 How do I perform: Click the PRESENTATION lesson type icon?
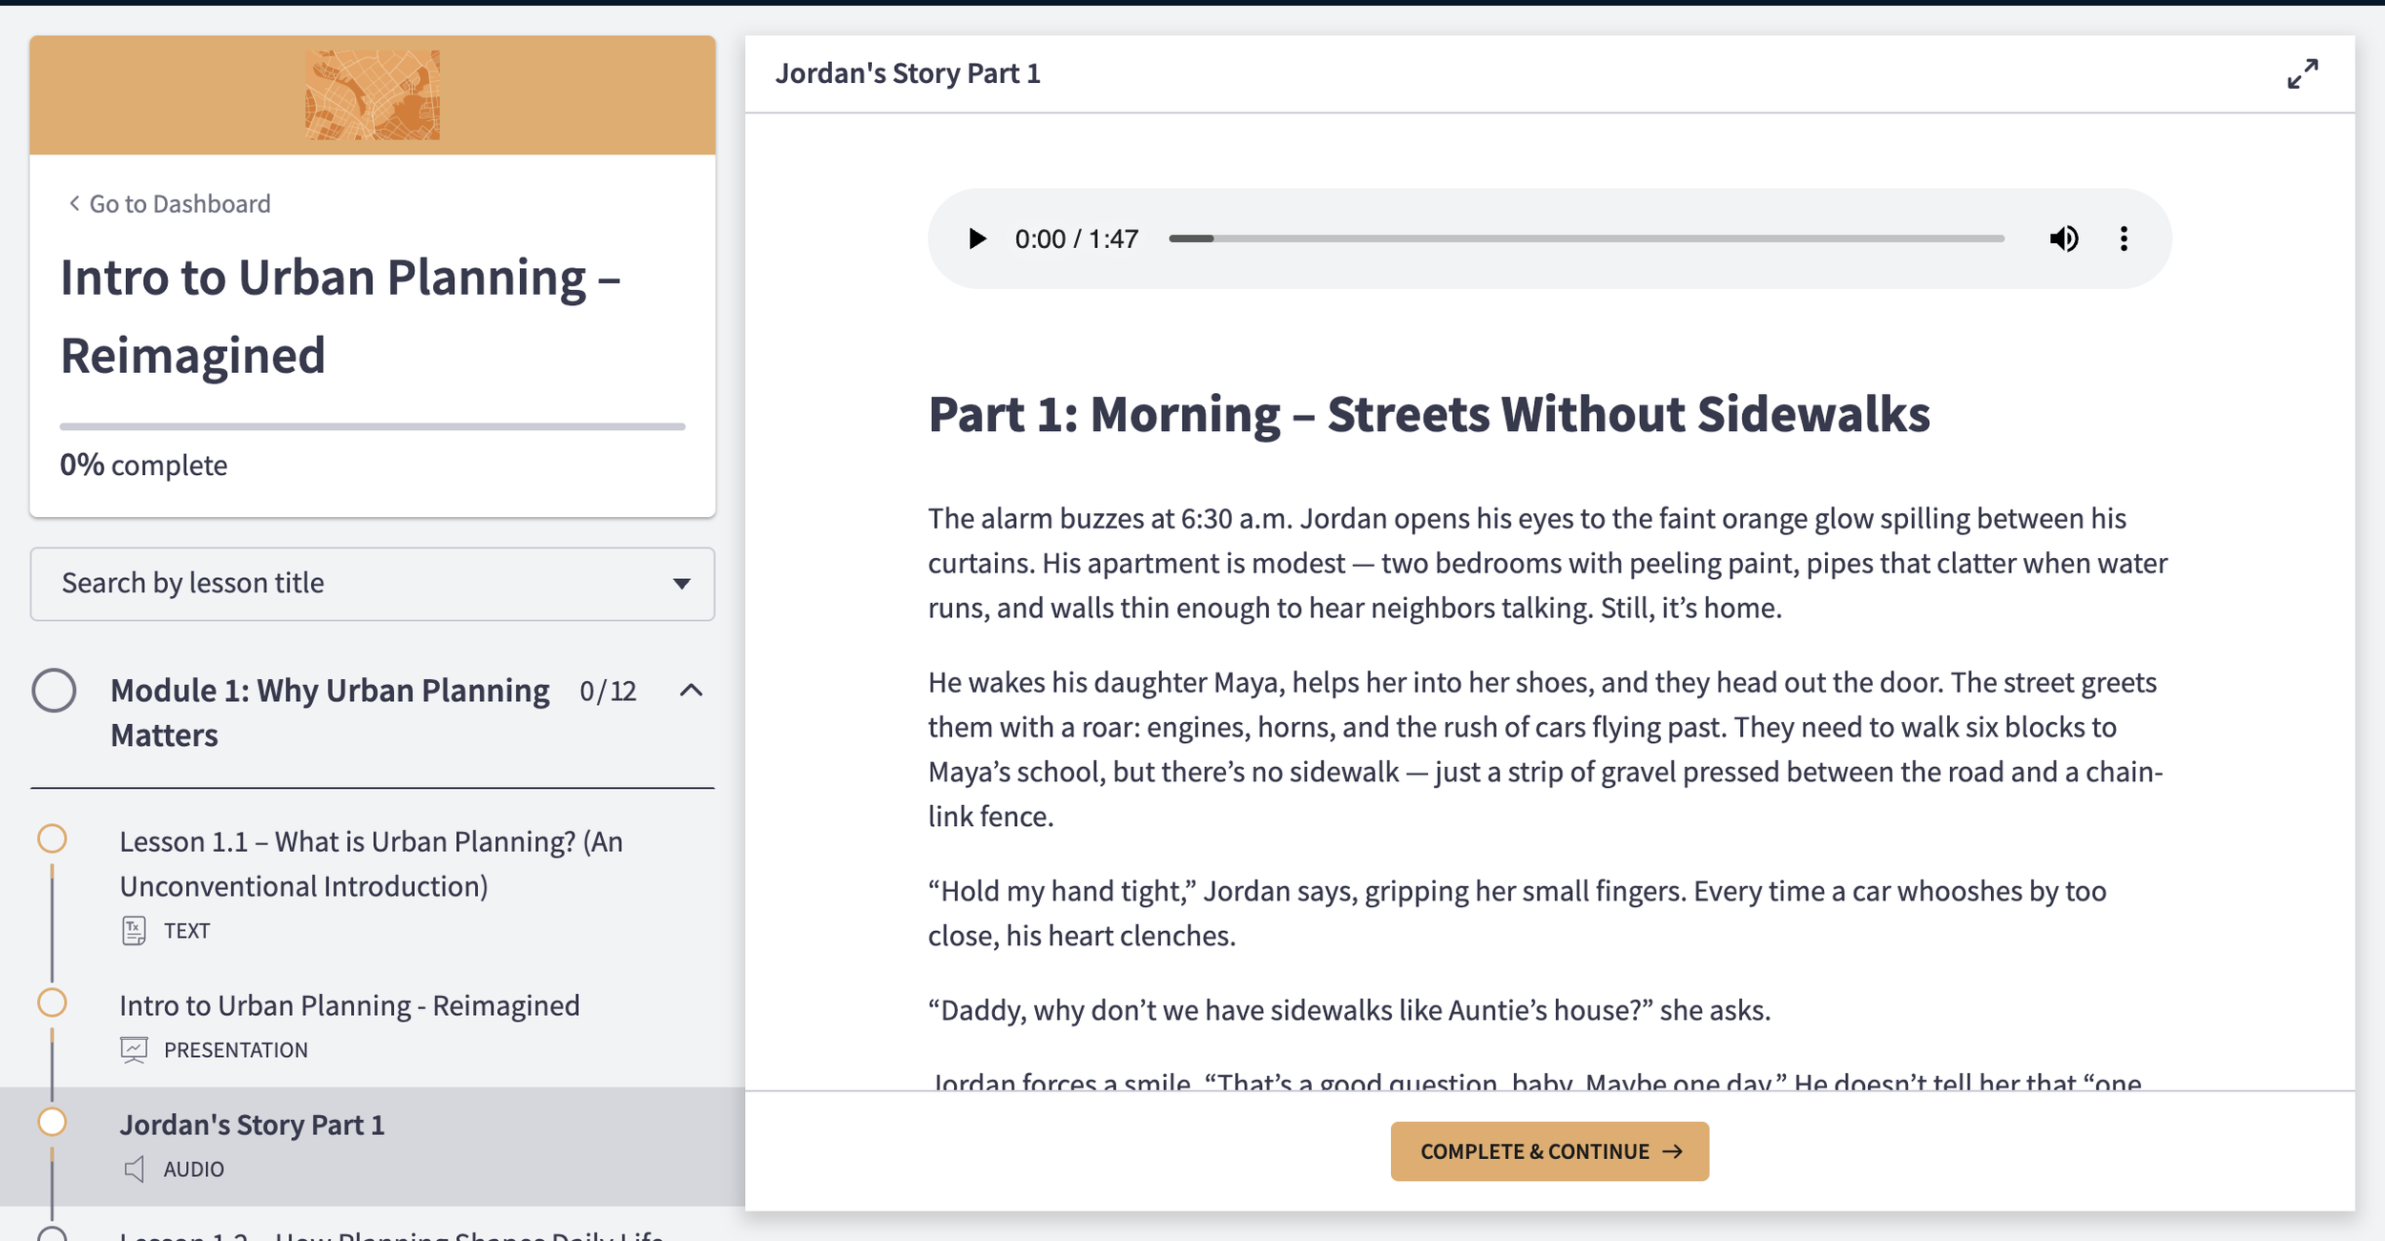135,1050
